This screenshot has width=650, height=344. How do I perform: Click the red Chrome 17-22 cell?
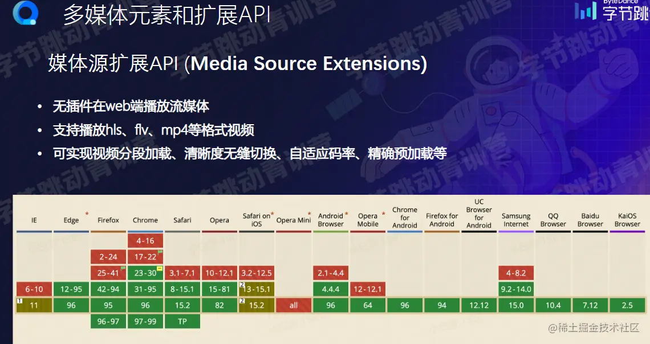coord(145,257)
